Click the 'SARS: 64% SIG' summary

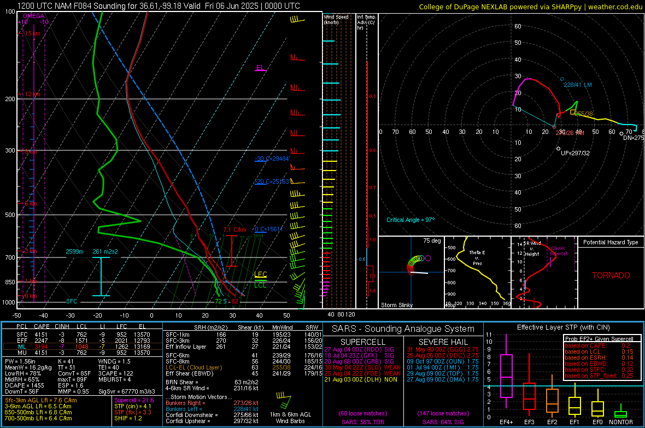[x=443, y=422]
